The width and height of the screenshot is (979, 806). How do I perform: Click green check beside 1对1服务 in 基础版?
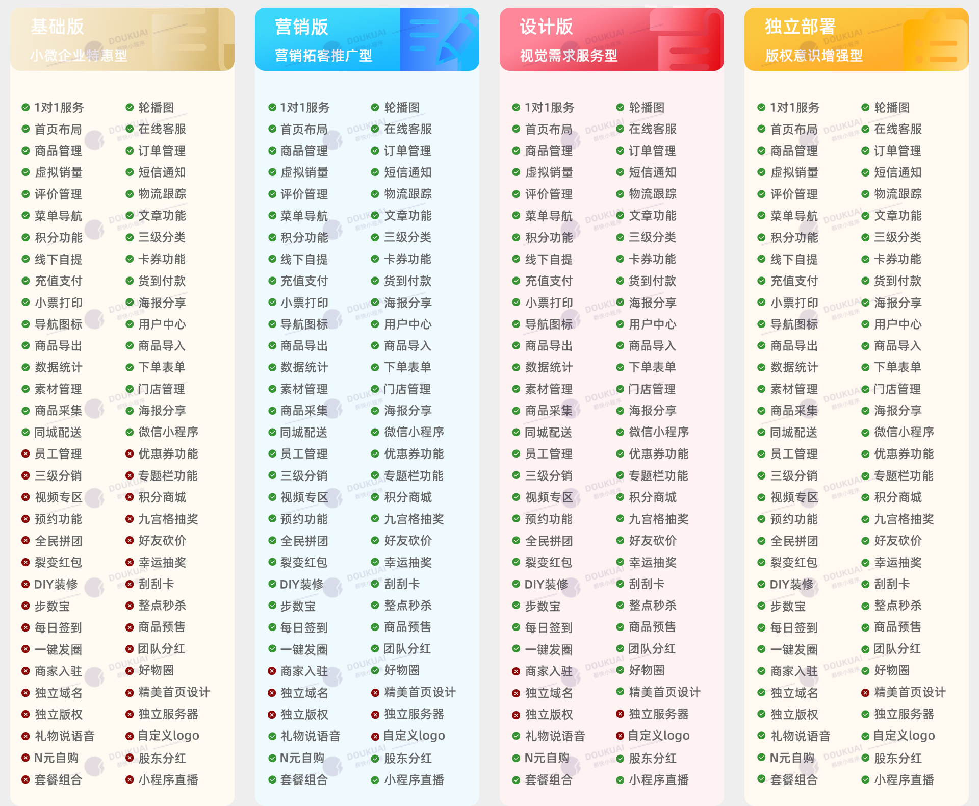pyautogui.click(x=25, y=107)
